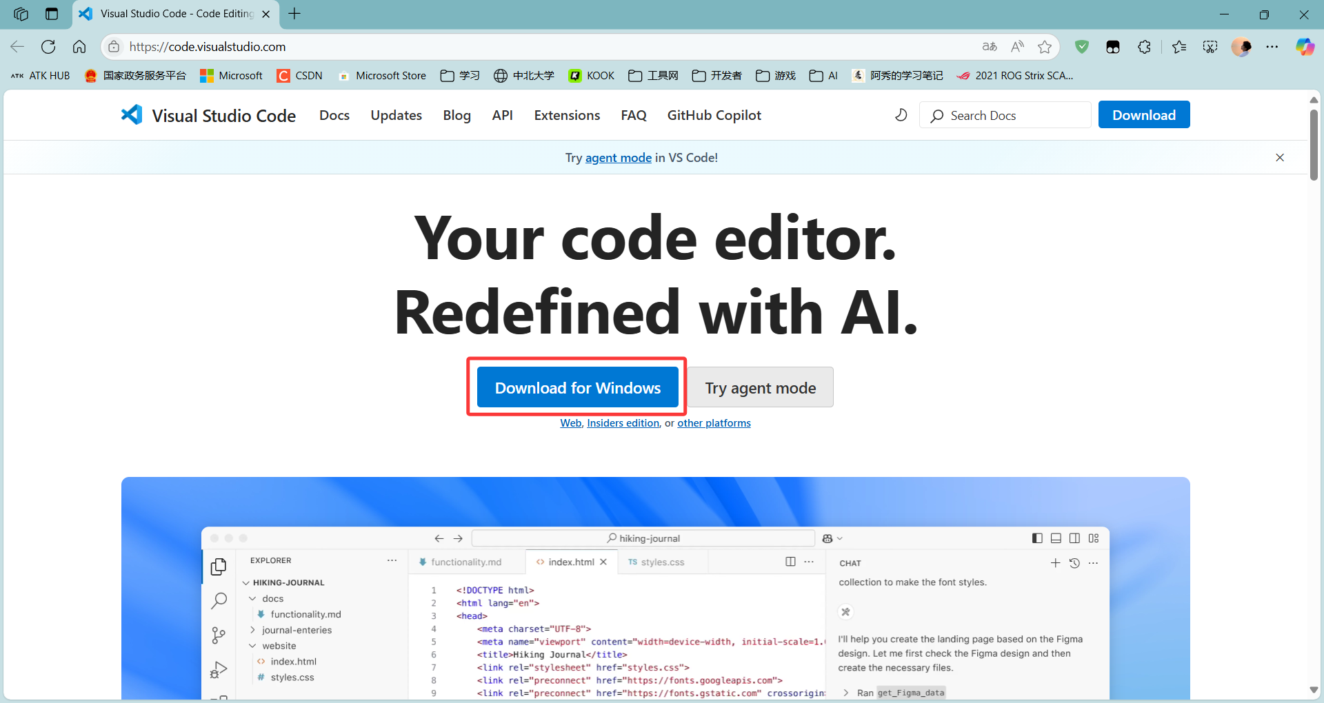This screenshot has width=1324, height=703.
Task: Open the Docs menu item
Action: [334, 115]
